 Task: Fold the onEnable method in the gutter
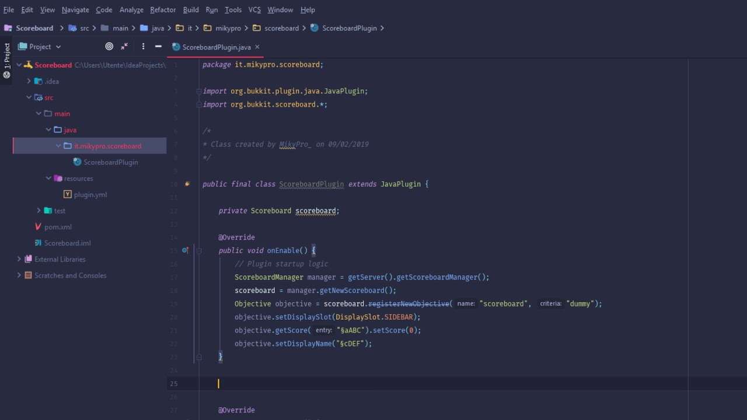pyautogui.click(x=198, y=250)
